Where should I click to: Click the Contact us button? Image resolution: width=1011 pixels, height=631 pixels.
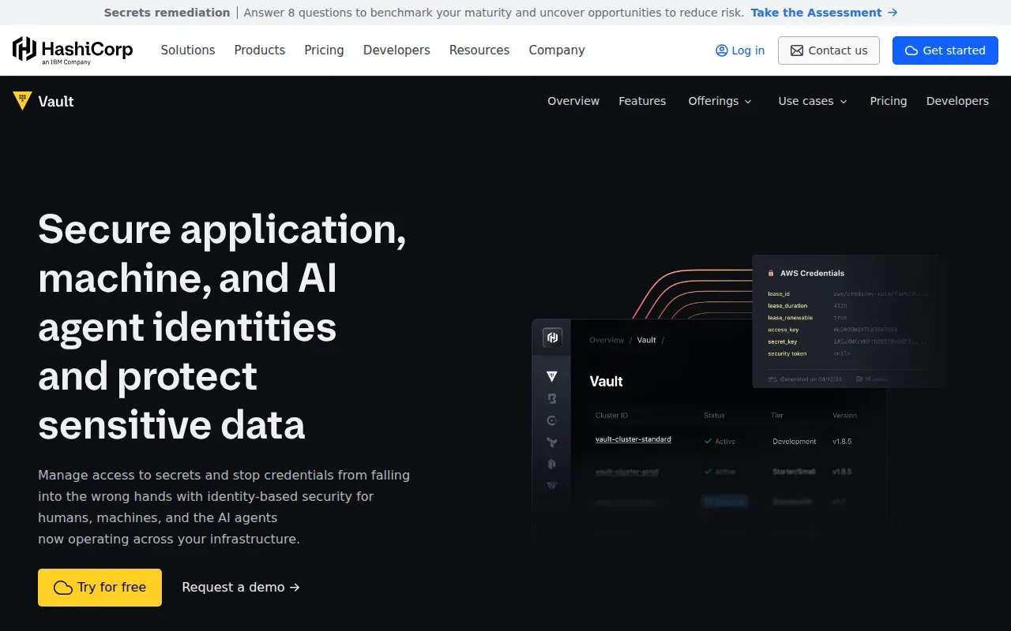pyautogui.click(x=829, y=50)
